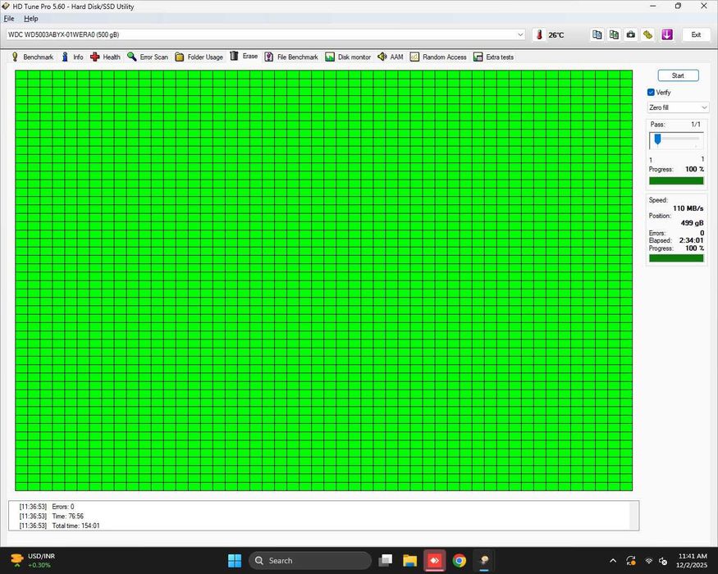Click the thermometer temperature icon
The image size is (718, 574).
coord(539,34)
